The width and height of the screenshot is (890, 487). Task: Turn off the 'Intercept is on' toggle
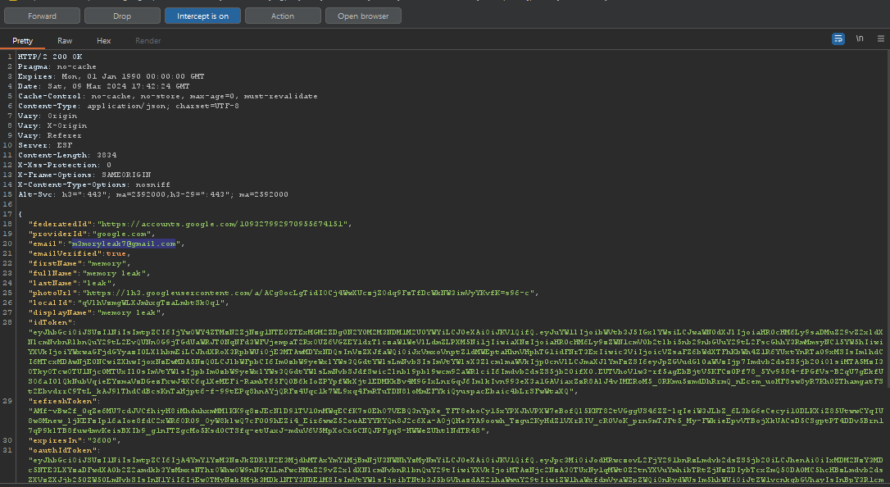(202, 16)
